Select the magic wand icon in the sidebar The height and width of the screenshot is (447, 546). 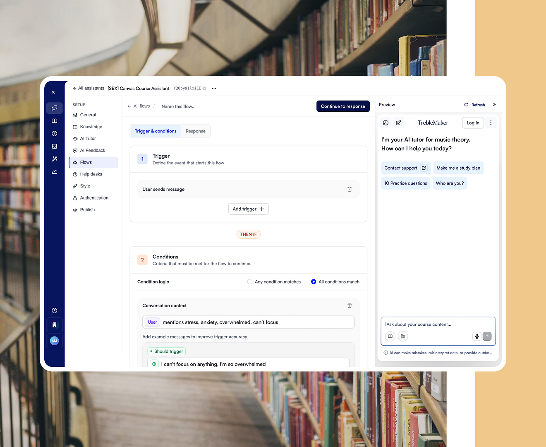[x=54, y=159]
